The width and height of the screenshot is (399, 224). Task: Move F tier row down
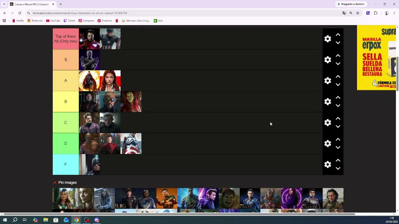[x=338, y=168]
